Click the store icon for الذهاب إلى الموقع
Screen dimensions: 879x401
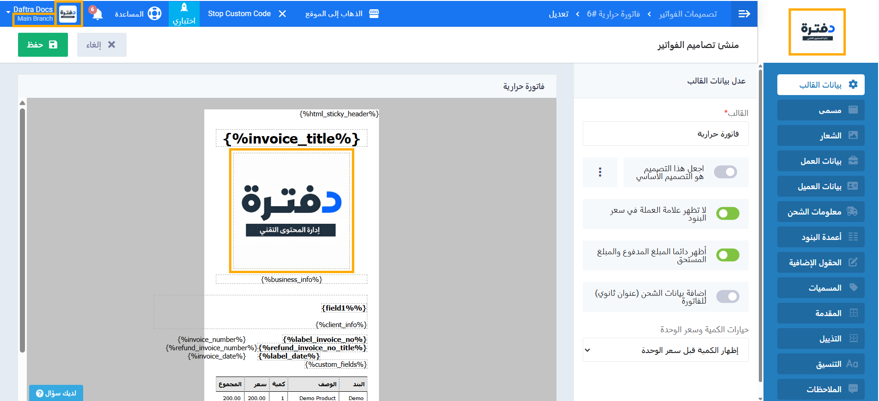[374, 14]
